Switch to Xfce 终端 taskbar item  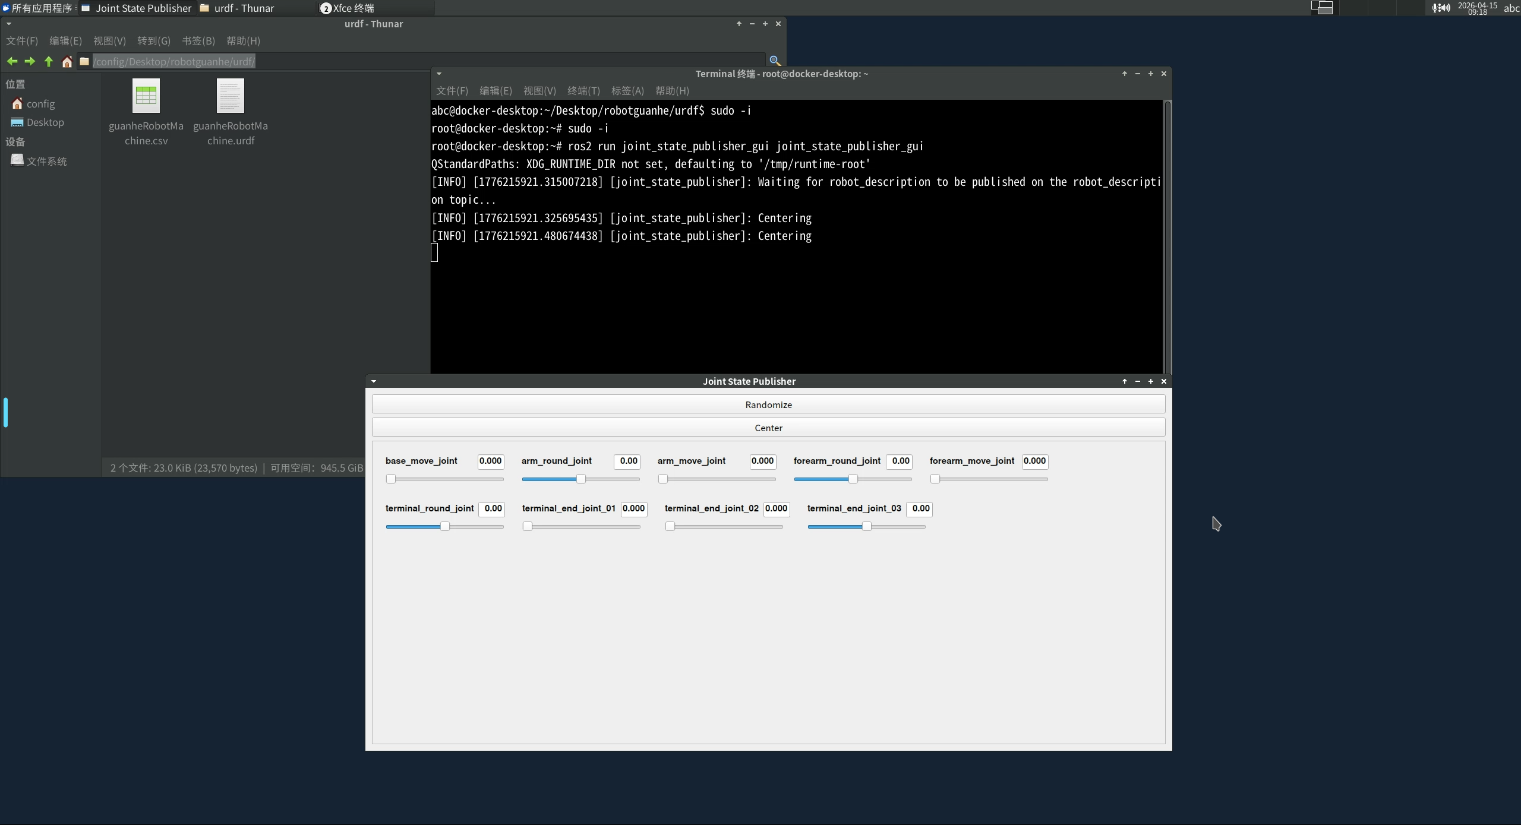[x=375, y=8]
